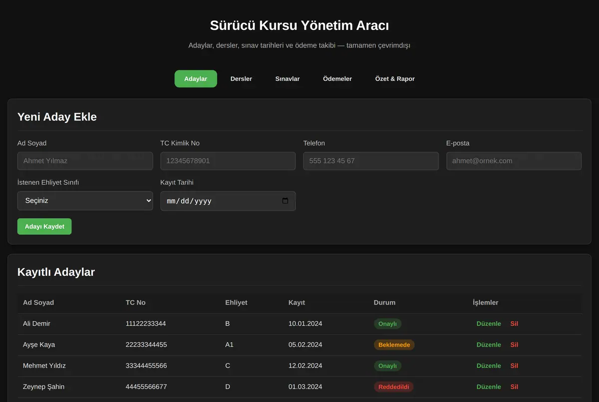Delete Ali Demir with Sil
Screen dimensions: 599x402
(514, 324)
